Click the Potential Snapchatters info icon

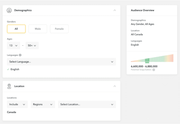154,70
